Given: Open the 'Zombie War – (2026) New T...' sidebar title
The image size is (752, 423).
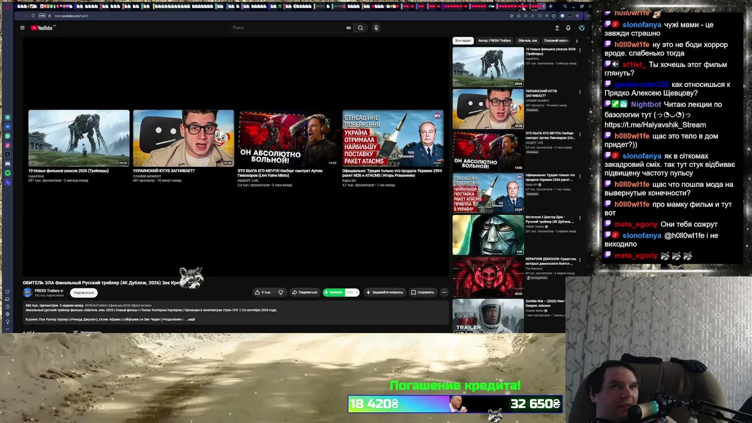Looking at the screenshot, I should pyautogui.click(x=546, y=303).
